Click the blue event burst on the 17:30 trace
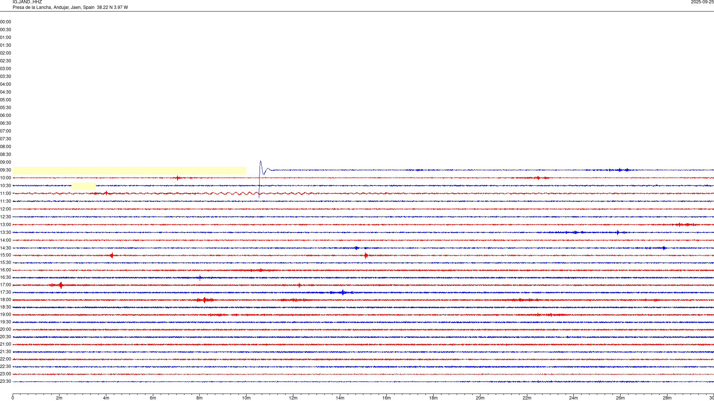This screenshot has width=714, height=401. pos(342,293)
